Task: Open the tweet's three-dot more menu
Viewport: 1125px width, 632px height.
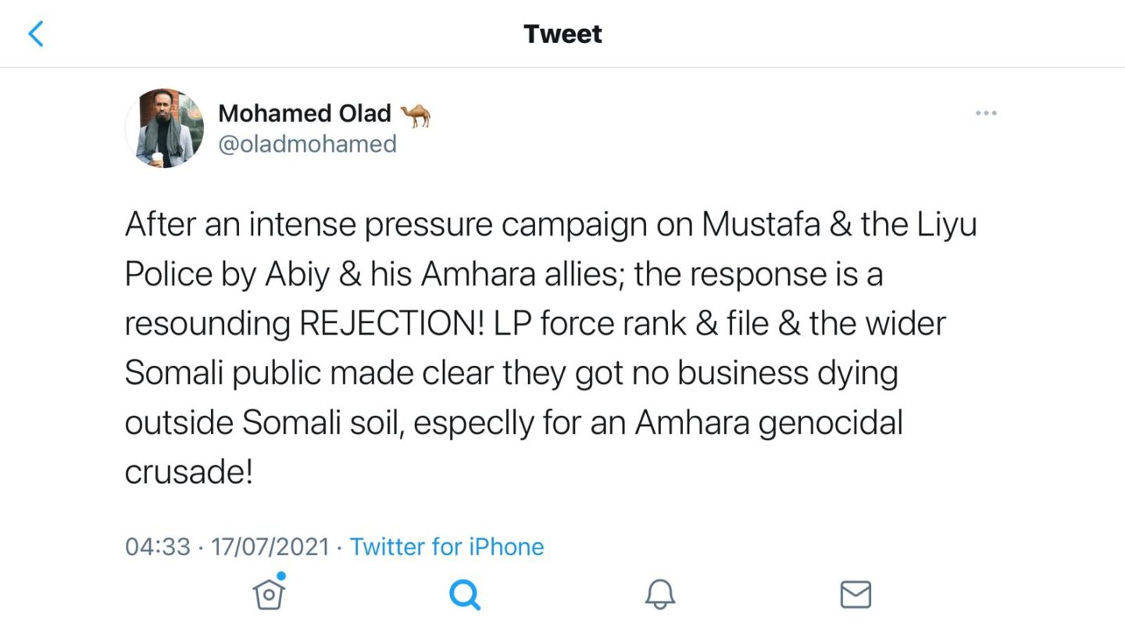Action: [986, 114]
